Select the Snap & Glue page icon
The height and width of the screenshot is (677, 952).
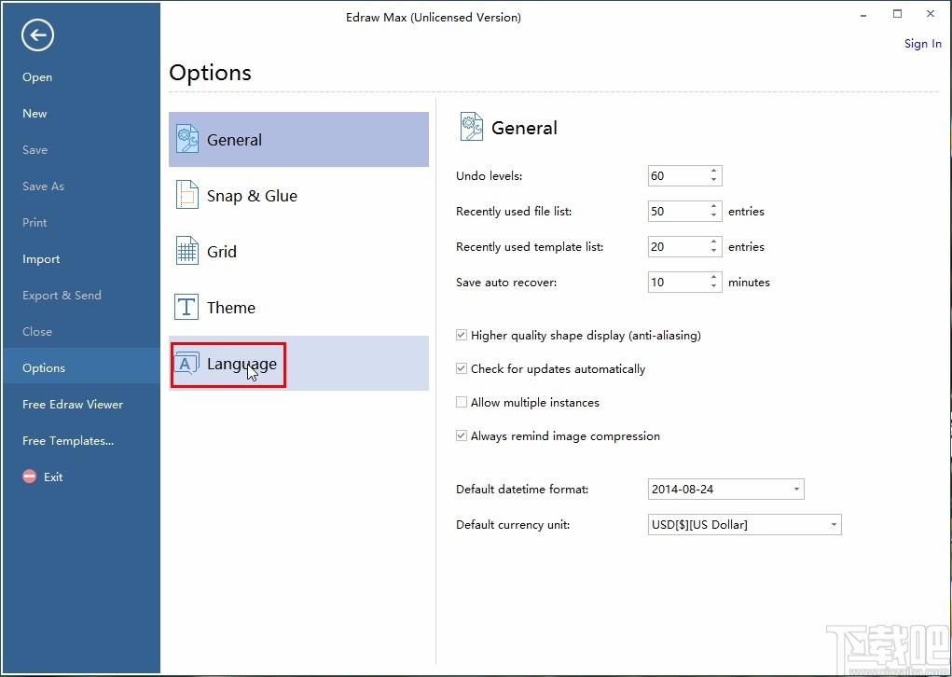187,195
